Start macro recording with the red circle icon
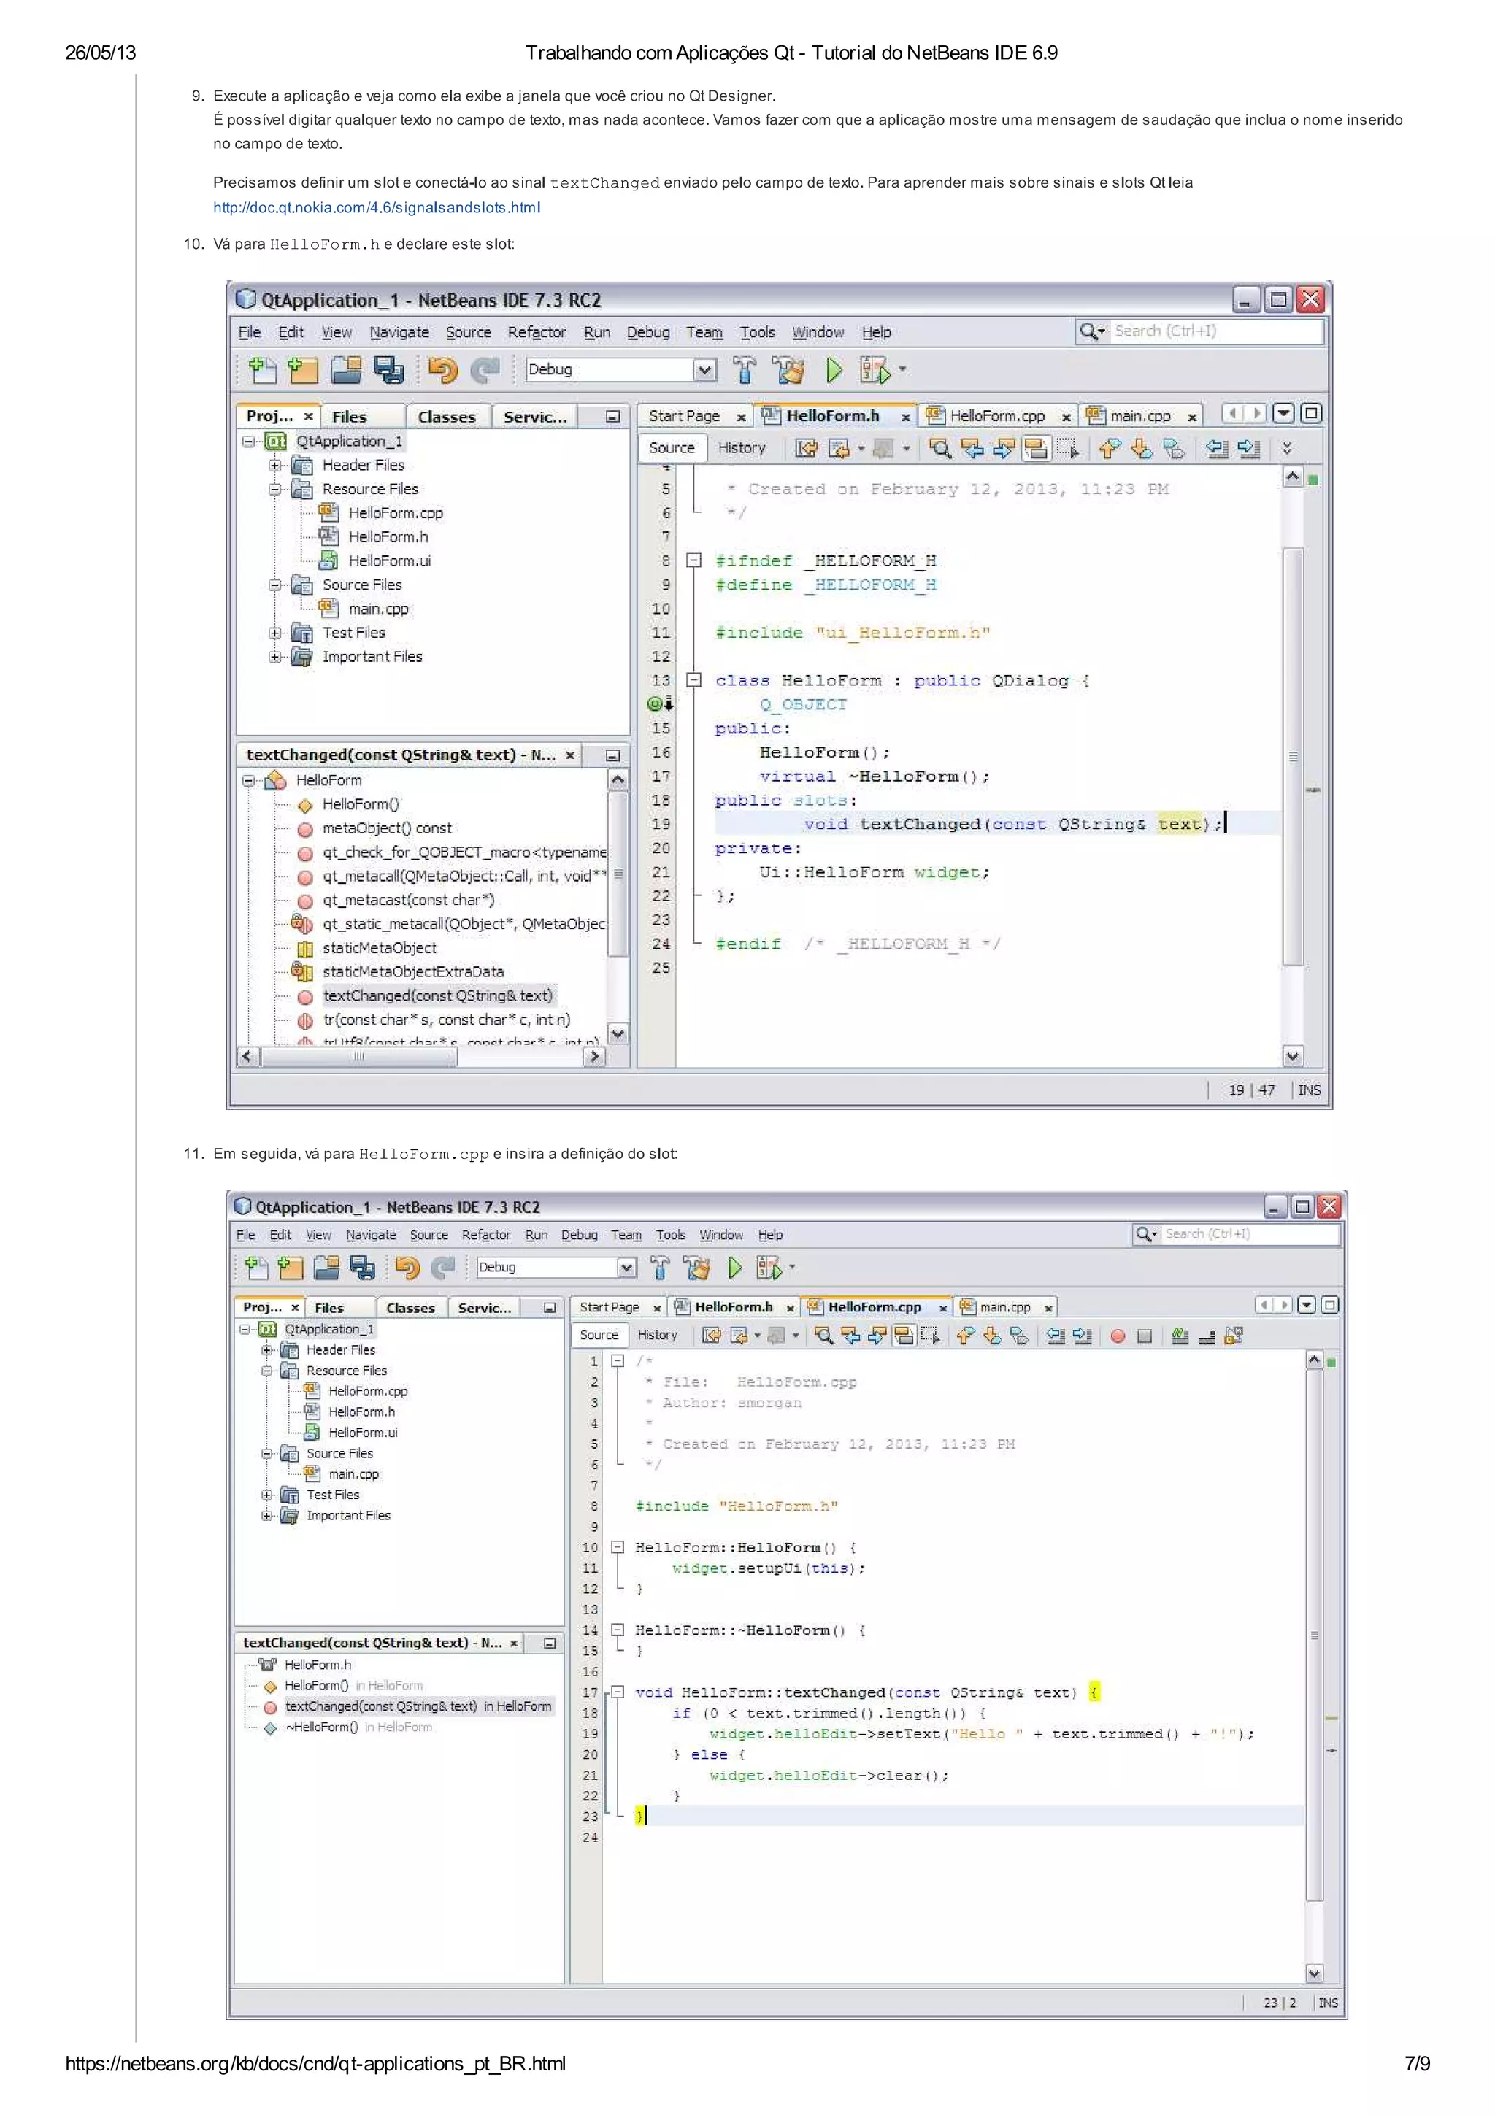Viewport: 1495px width, 2115px height. pyautogui.click(x=1118, y=1336)
